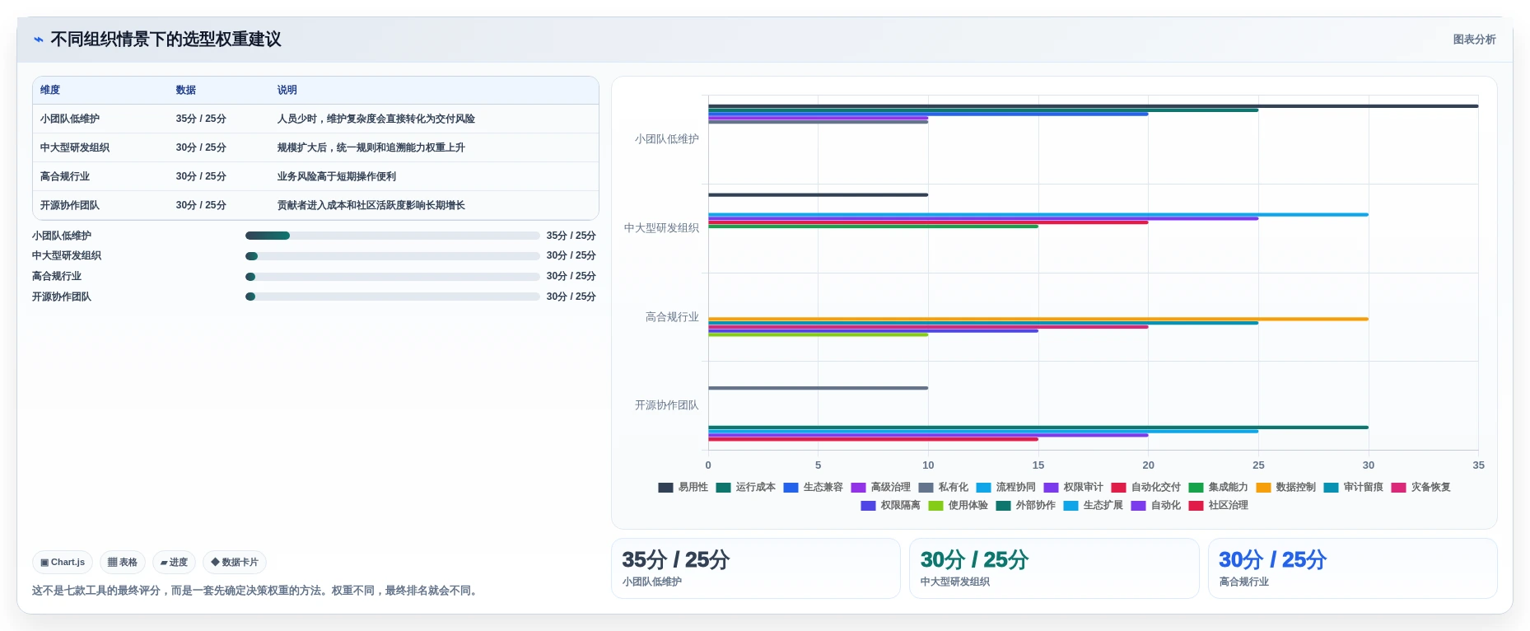Toggle the 自动化 legend item beside 社区治理
Image resolution: width=1530 pixels, height=631 pixels.
[x=1156, y=505]
